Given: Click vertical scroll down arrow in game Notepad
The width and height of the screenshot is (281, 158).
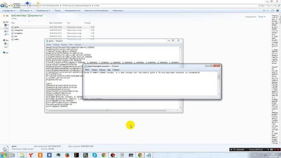Looking at the screenshot, I should click(180, 108).
